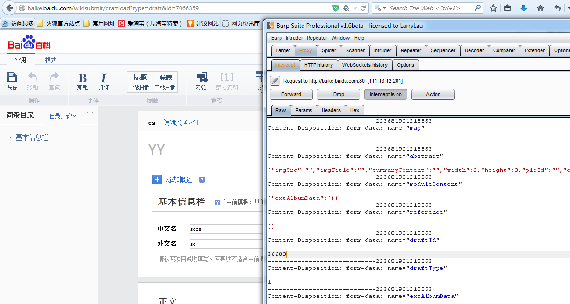570x304 pixels.
Task: Click the undo-style arrow toolbar icon
Action: (557, 8)
